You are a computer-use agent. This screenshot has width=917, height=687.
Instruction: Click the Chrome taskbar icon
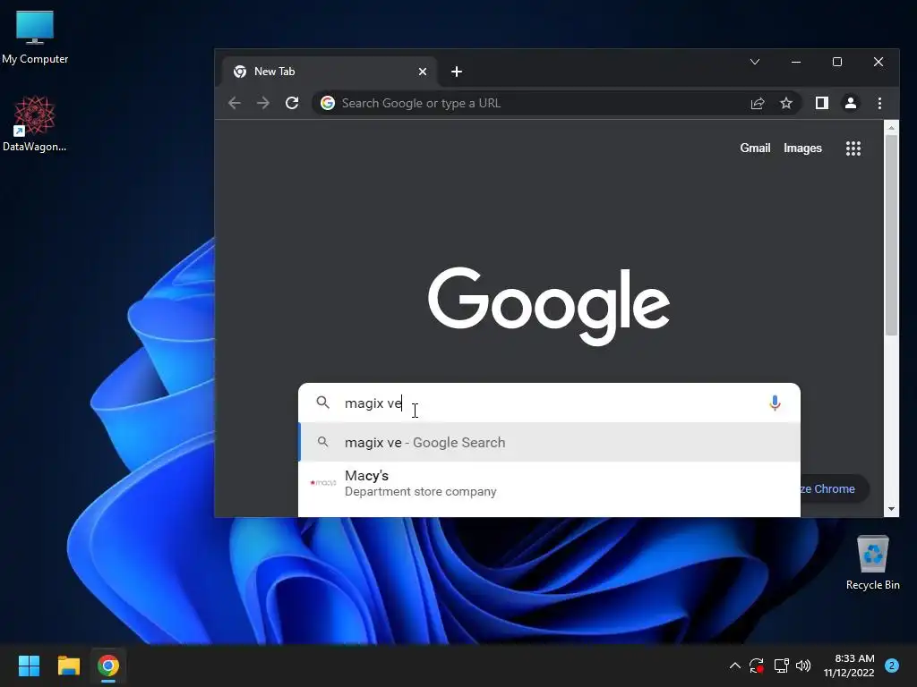click(108, 666)
